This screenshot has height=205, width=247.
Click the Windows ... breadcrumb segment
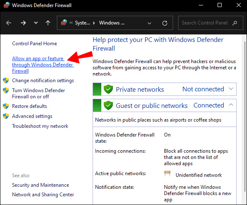pos(112,23)
